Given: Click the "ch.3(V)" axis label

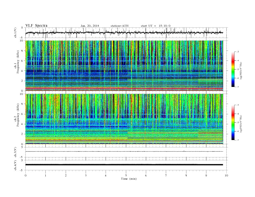Looking at the screenshot, I should coord(15,152).
